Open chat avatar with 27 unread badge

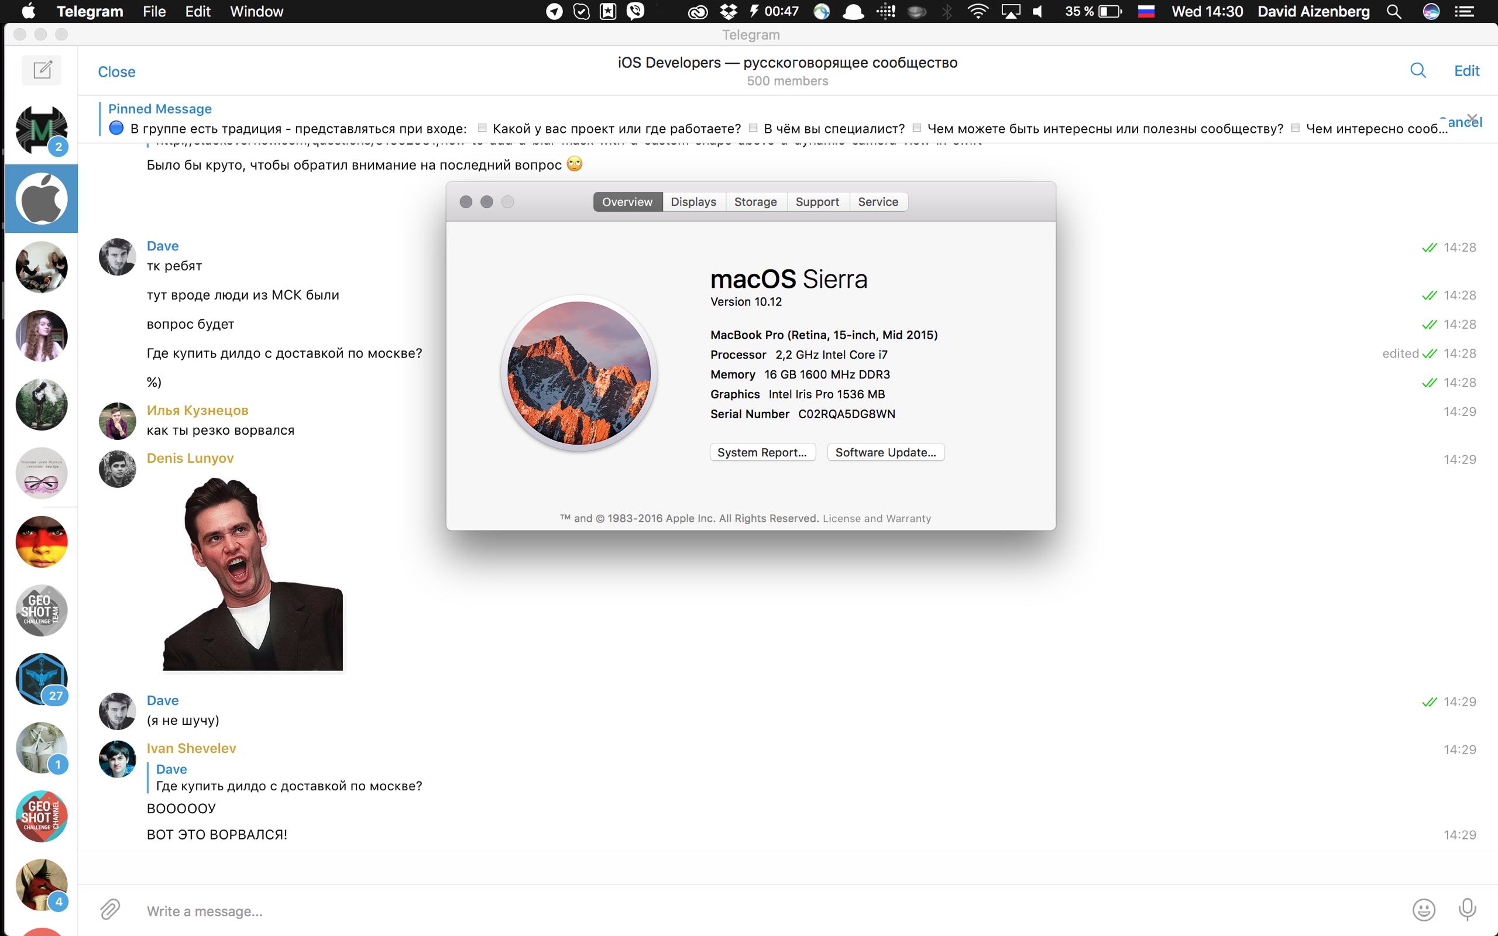pos(42,679)
